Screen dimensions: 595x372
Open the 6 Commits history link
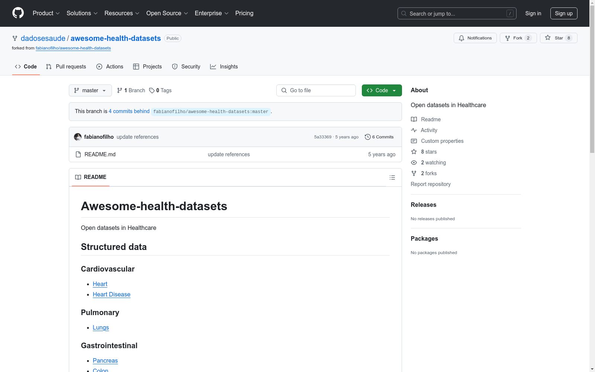(x=379, y=137)
